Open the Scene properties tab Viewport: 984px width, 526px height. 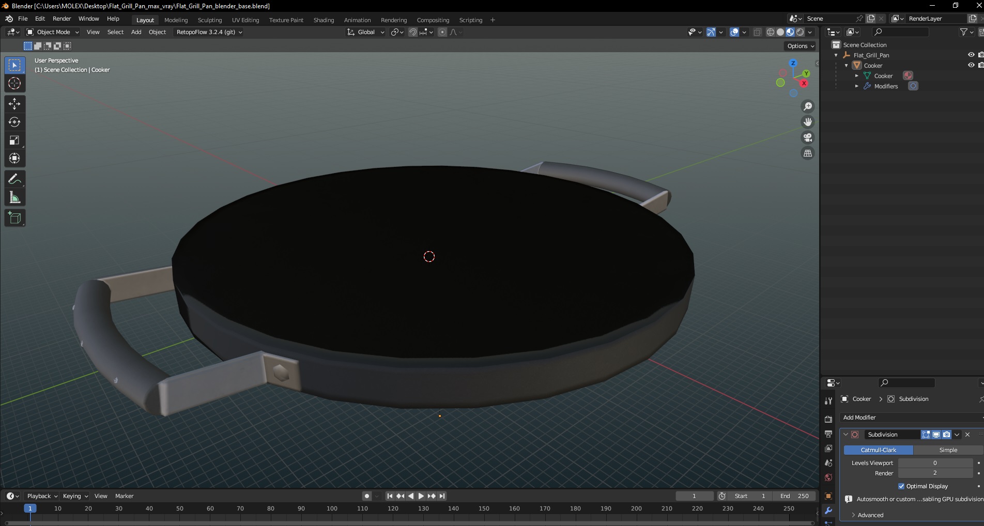pyautogui.click(x=828, y=462)
